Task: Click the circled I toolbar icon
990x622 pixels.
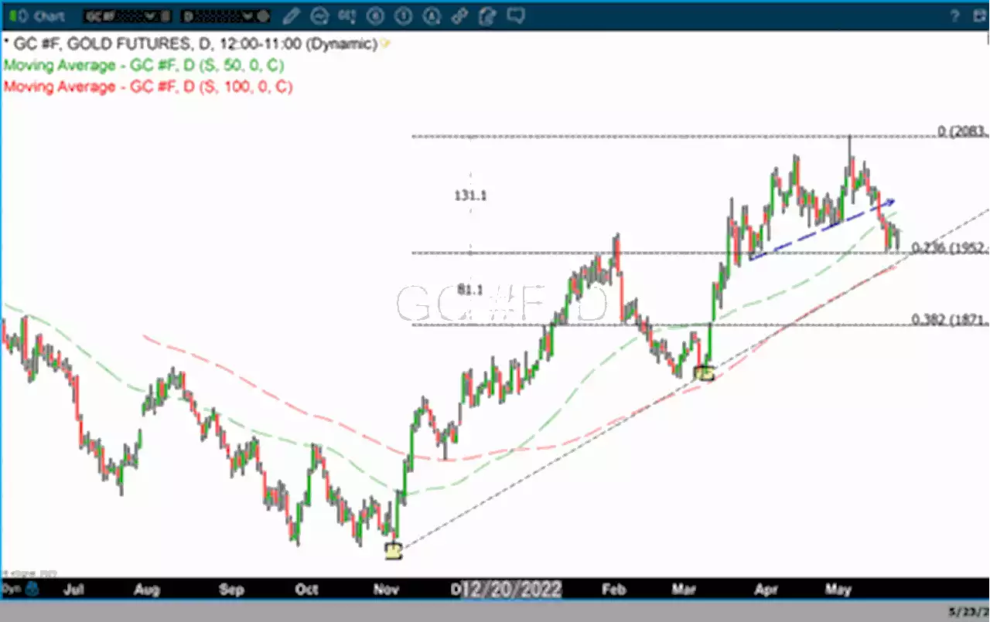Action: click(403, 15)
